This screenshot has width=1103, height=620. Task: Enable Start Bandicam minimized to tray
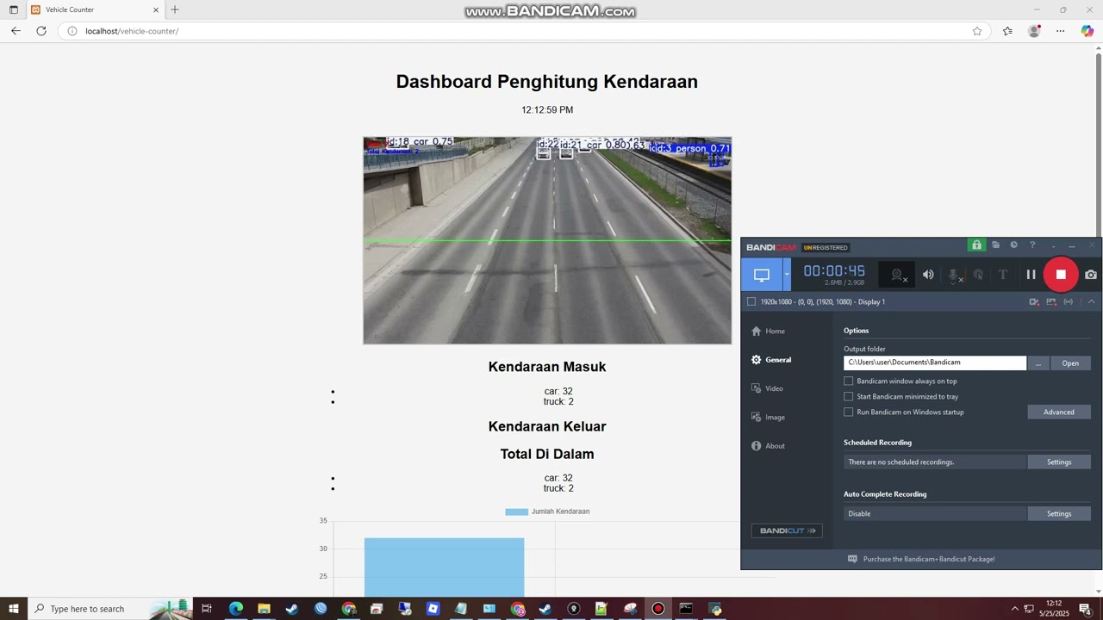click(x=849, y=396)
